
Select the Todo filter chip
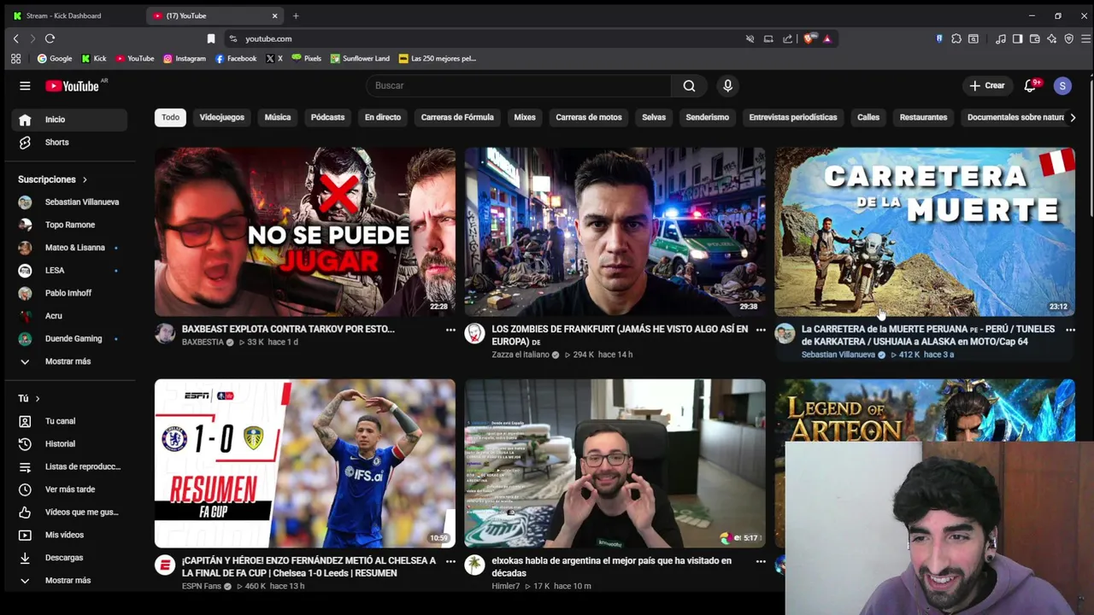[x=171, y=117]
